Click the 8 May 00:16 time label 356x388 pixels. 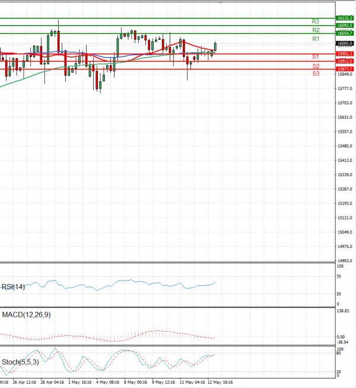pyautogui.click(x=135, y=382)
